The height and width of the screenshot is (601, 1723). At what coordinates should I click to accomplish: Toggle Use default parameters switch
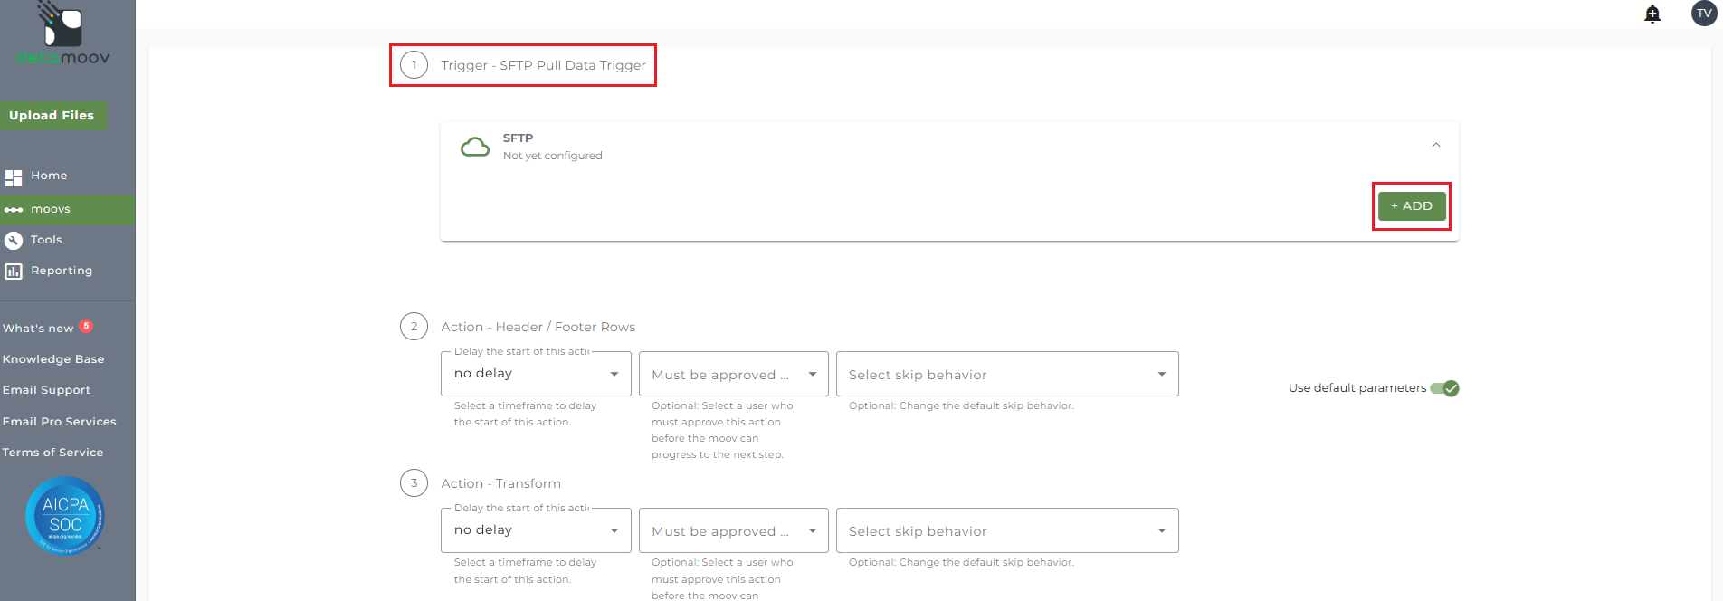tap(1444, 388)
